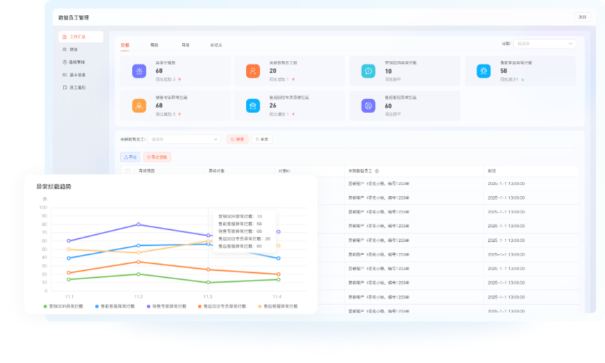The width and height of the screenshot is (605, 363).
Task: Click the orange person icon for 销售专家异常拦截
Action: 139,106
